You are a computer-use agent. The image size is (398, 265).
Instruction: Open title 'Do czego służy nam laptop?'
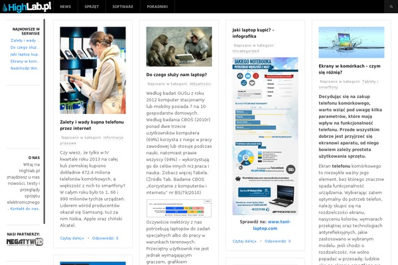click(x=176, y=75)
